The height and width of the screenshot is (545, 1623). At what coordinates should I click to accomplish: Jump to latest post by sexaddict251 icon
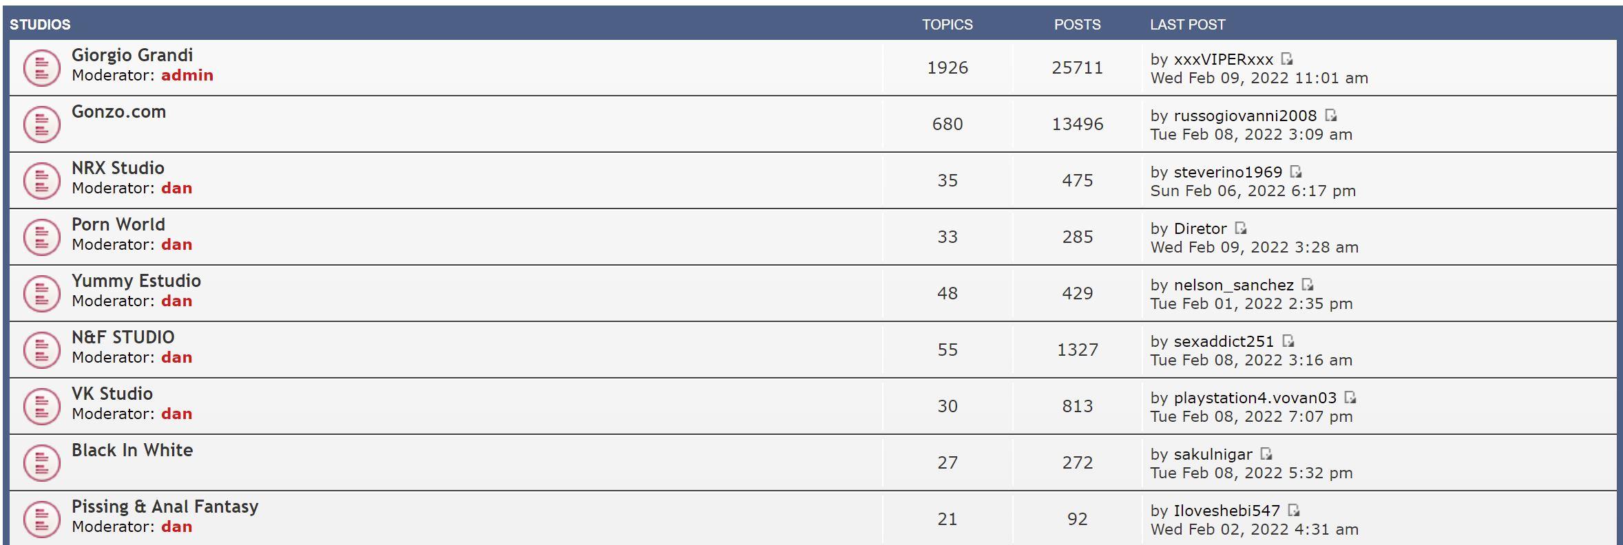click(1288, 341)
